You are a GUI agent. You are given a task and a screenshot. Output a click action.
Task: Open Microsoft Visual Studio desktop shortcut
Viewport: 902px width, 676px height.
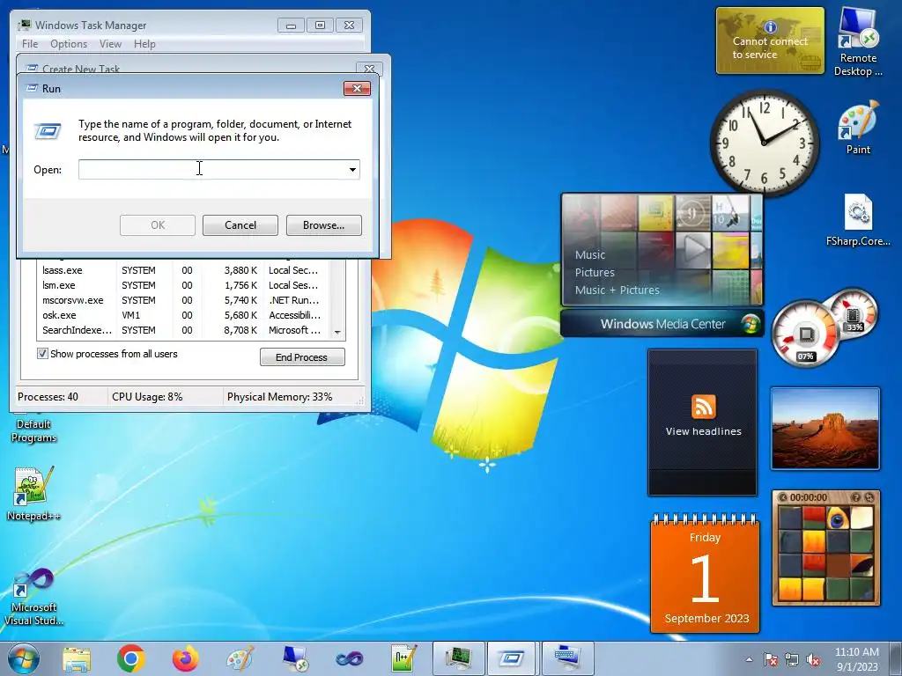pos(33,597)
